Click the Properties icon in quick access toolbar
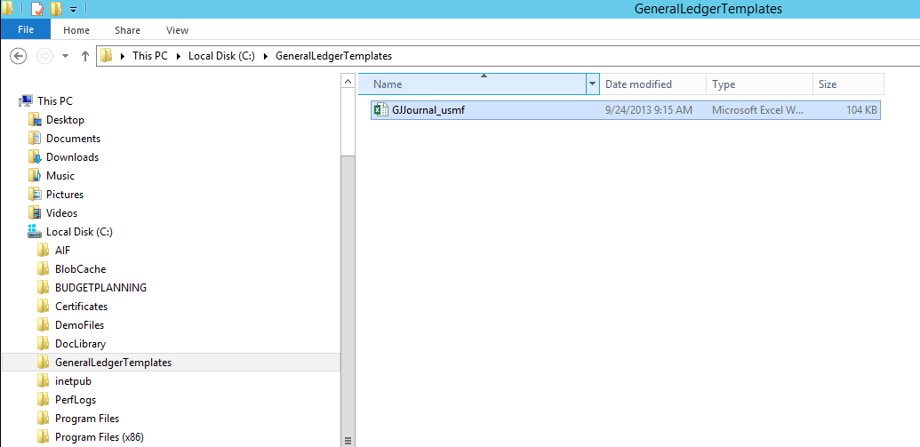Screen dimensions: 920x447 pos(37,9)
